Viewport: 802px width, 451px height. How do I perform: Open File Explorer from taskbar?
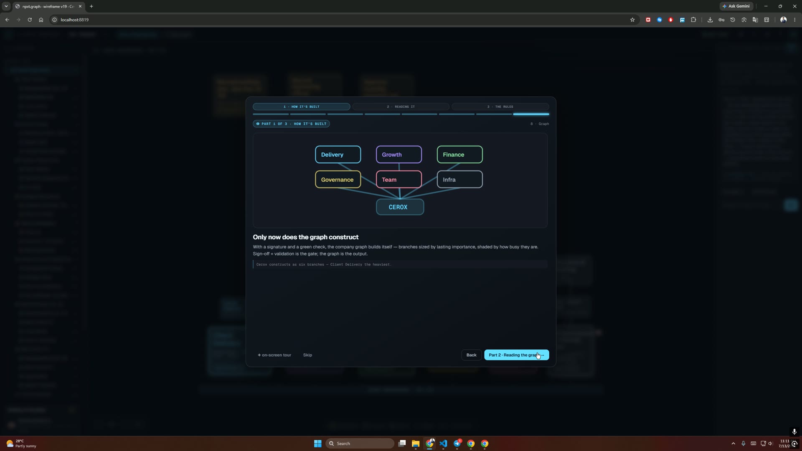(x=416, y=443)
